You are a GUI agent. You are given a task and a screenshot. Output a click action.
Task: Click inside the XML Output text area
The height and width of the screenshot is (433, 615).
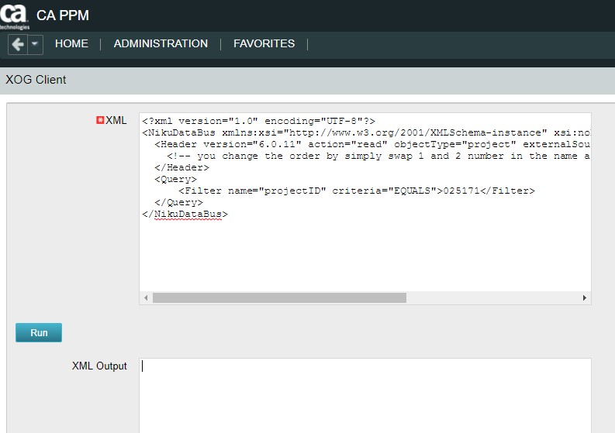click(365, 396)
